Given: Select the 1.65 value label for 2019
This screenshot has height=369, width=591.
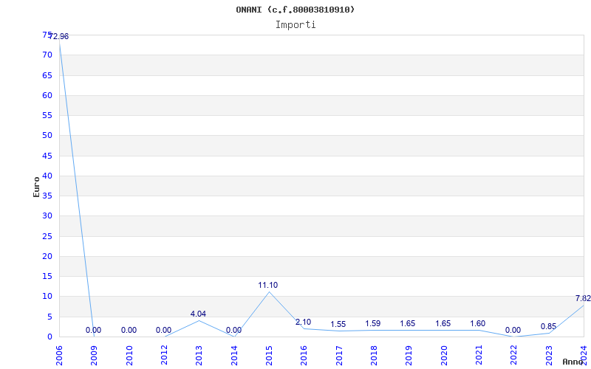Looking at the screenshot, I should (x=408, y=323).
